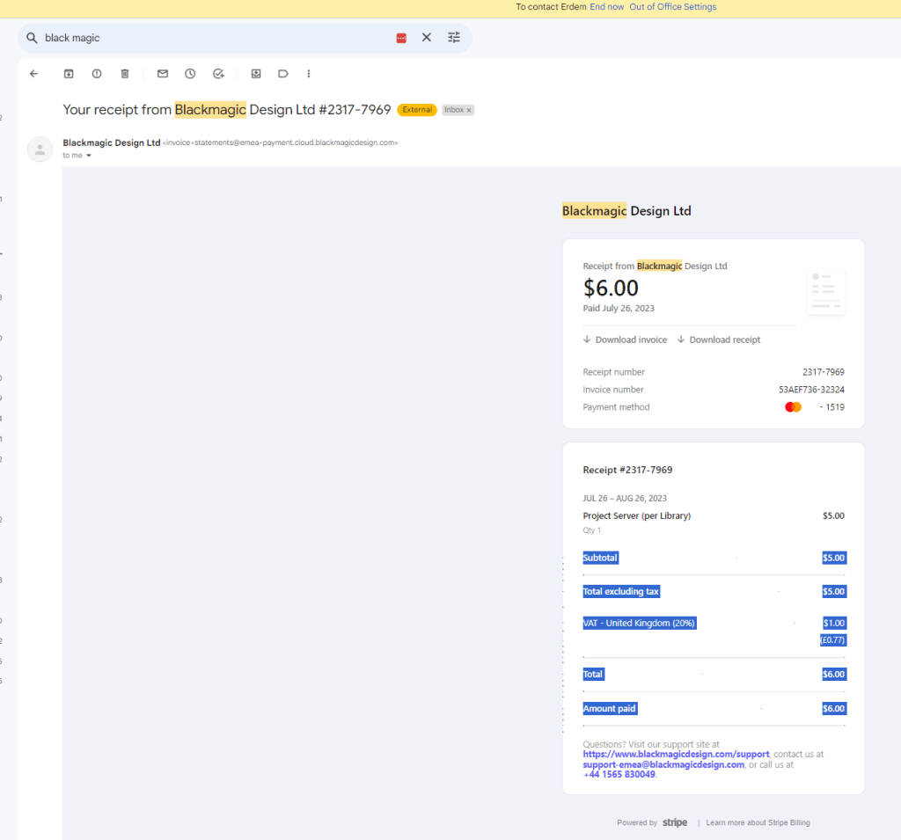Go back to search results
Viewport: 901px width, 840px height.
(x=34, y=74)
